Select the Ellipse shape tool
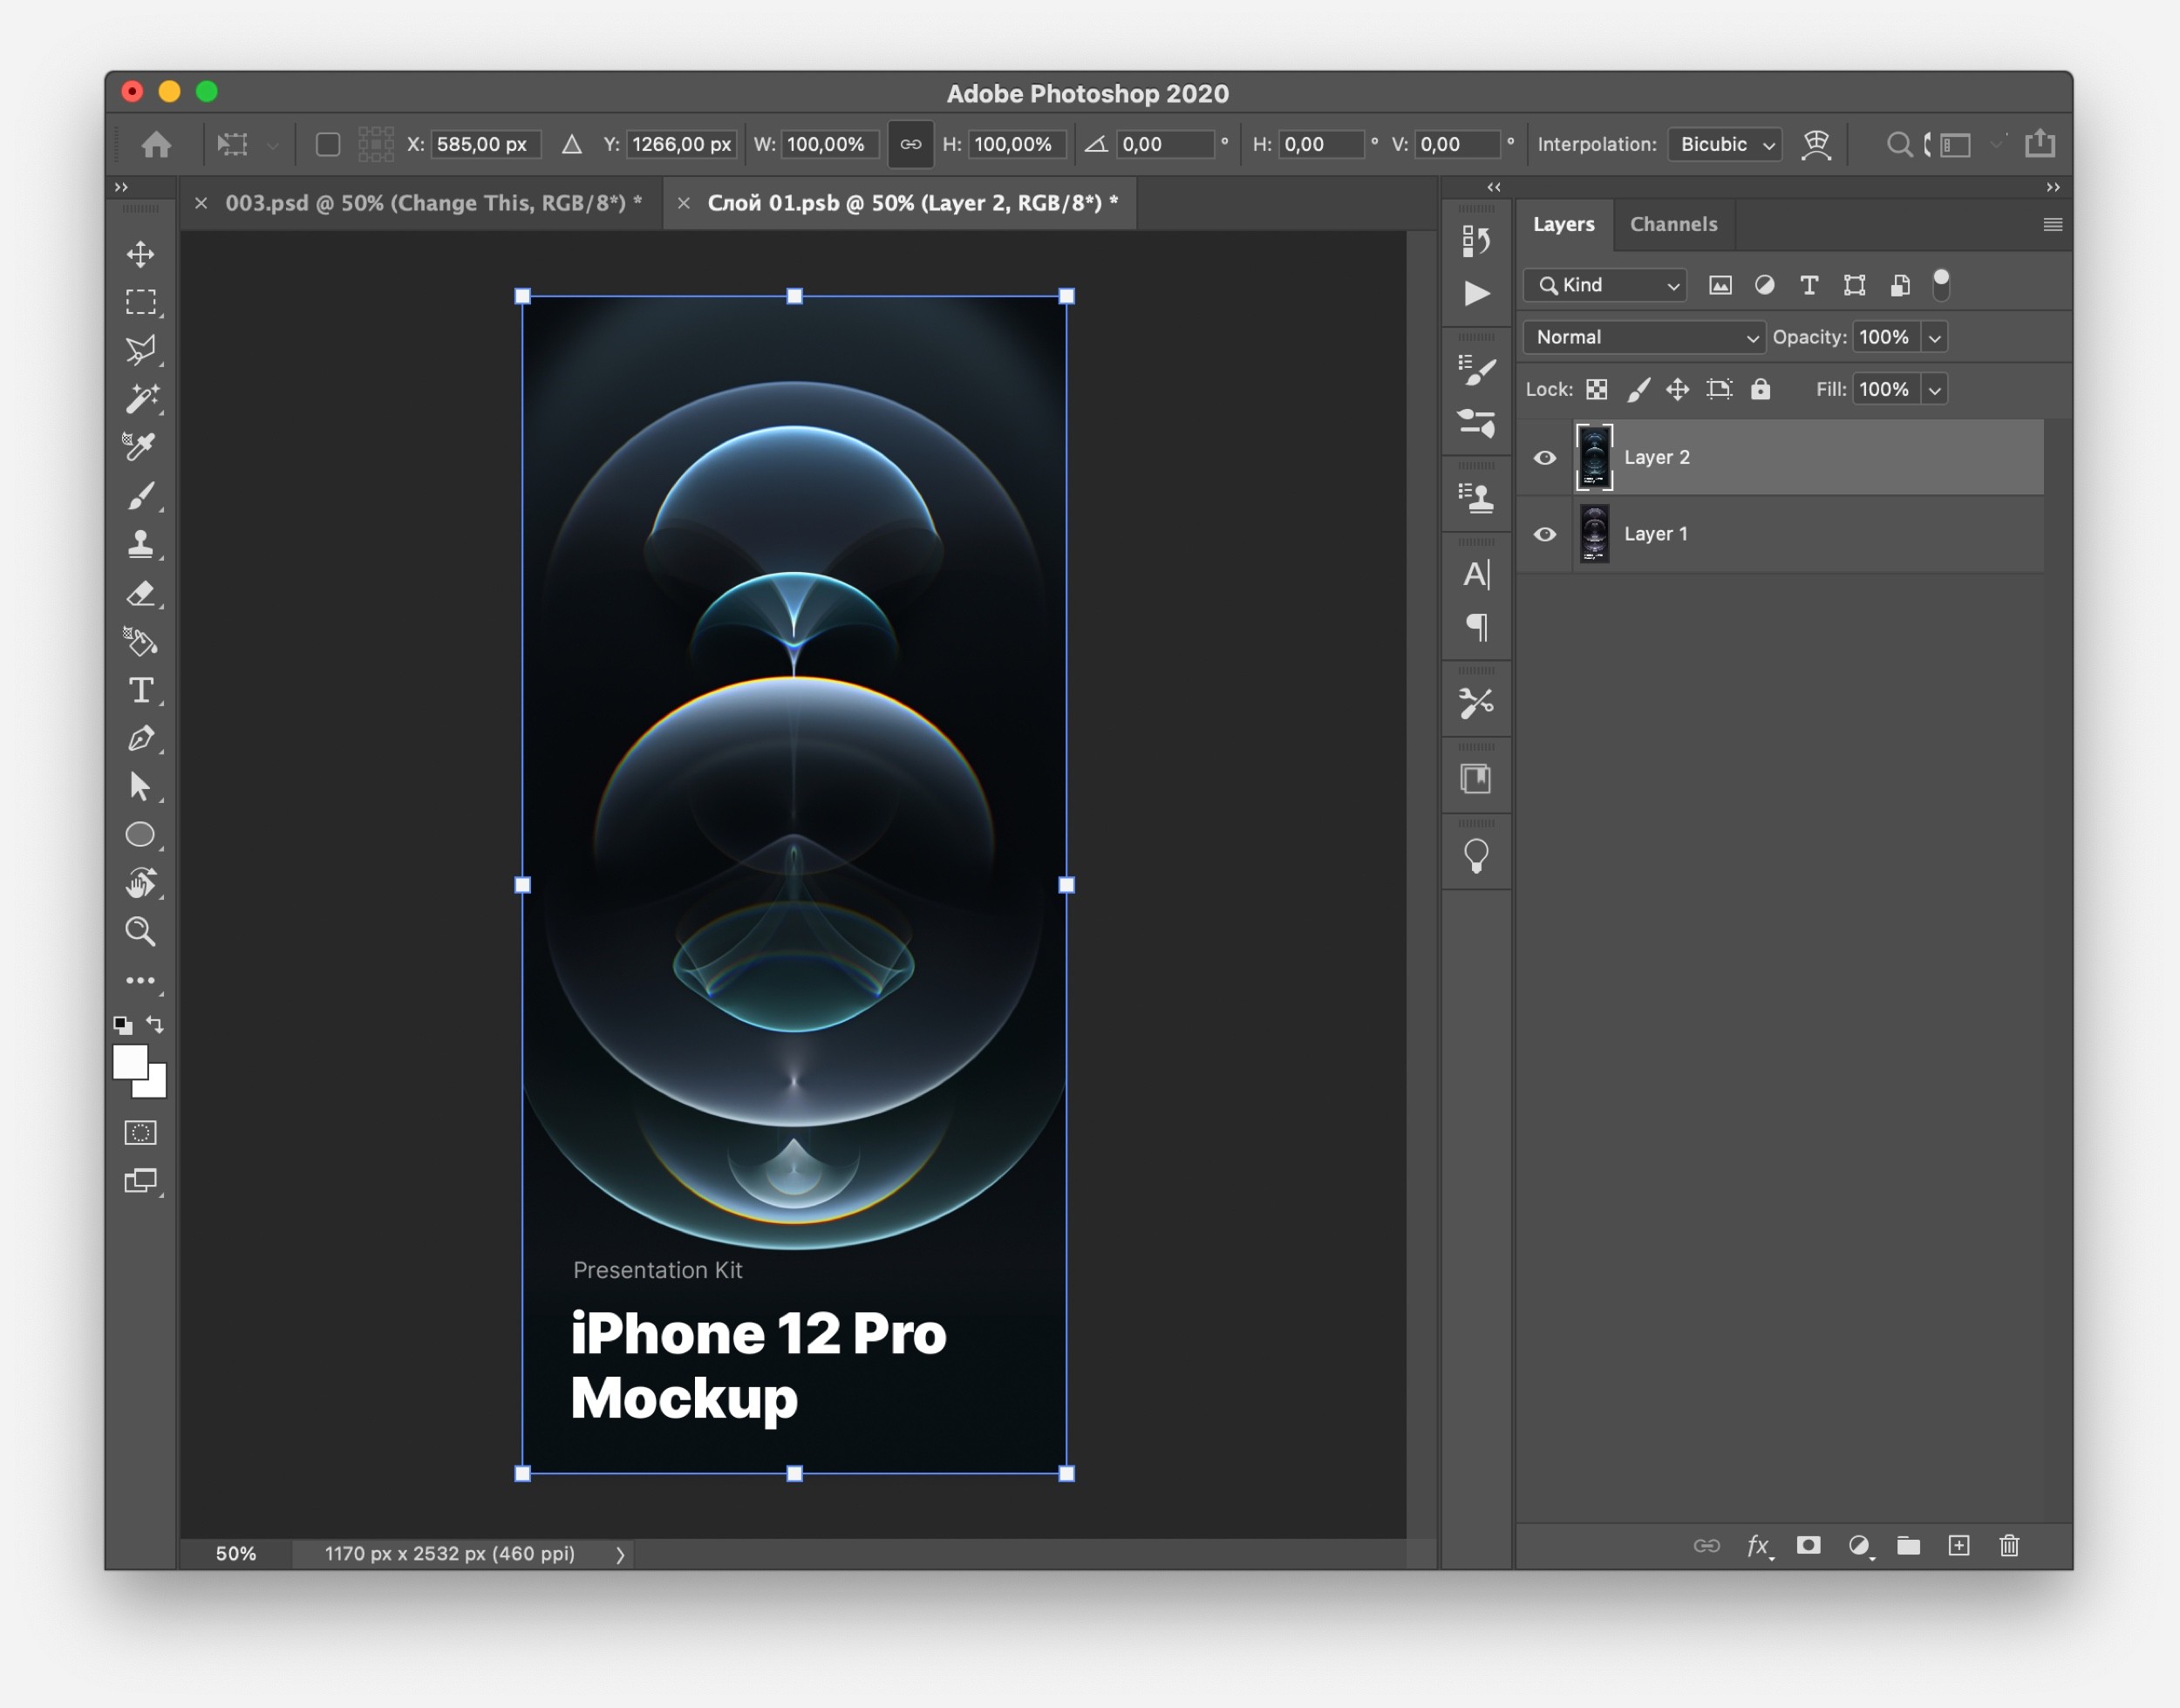The image size is (2180, 1708). [x=140, y=834]
